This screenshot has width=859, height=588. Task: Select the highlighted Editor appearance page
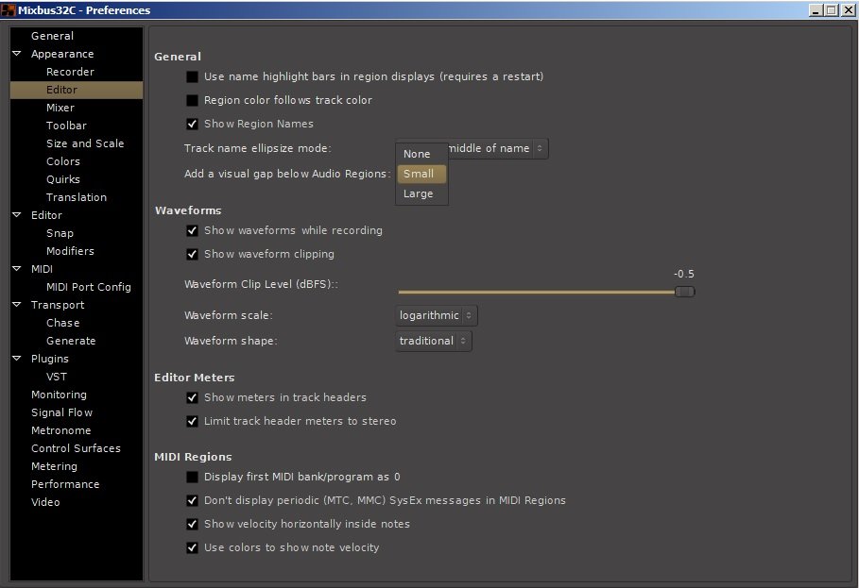pyautogui.click(x=77, y=90)
